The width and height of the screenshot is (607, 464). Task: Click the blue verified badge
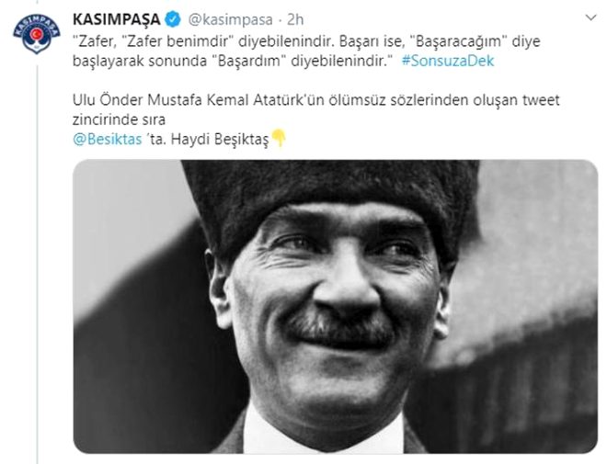click(173, 19)
